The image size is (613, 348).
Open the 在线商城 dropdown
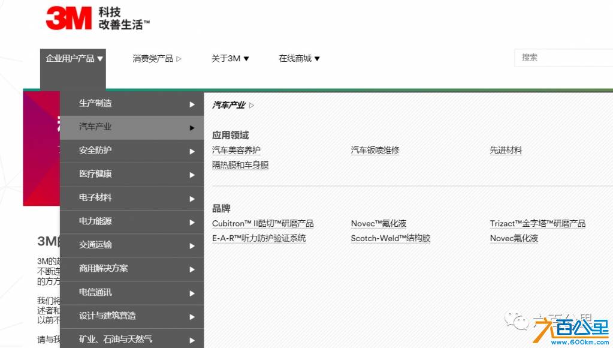coord(299,59)
